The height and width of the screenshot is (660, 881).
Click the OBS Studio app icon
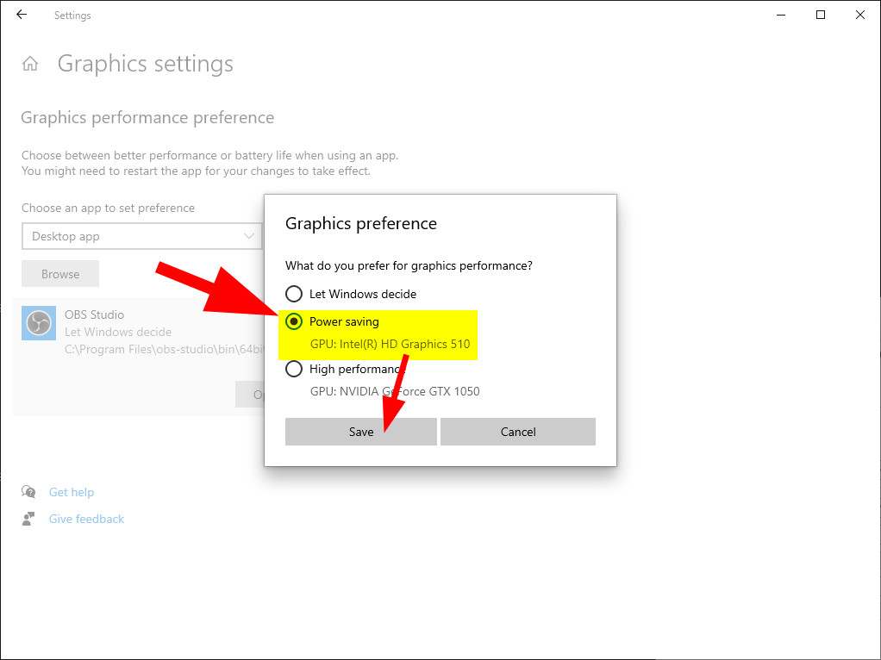pos(38,324)
